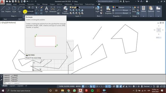Toggle drawing grid display in status bar
Viewport: 166px width, 93px height.
(83, 86)
